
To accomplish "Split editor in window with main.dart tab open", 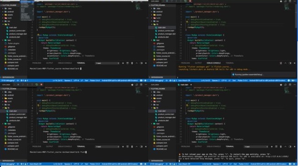I will point(290,85).
